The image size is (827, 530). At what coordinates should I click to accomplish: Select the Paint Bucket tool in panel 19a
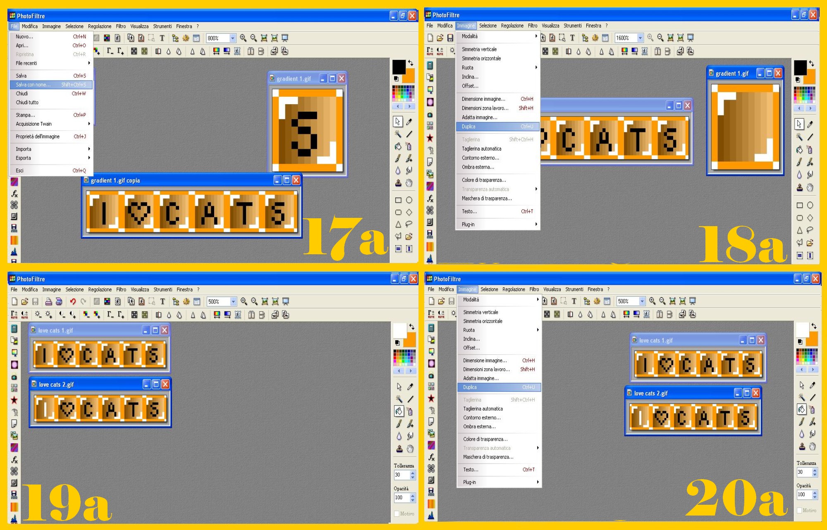pos(399,411)
